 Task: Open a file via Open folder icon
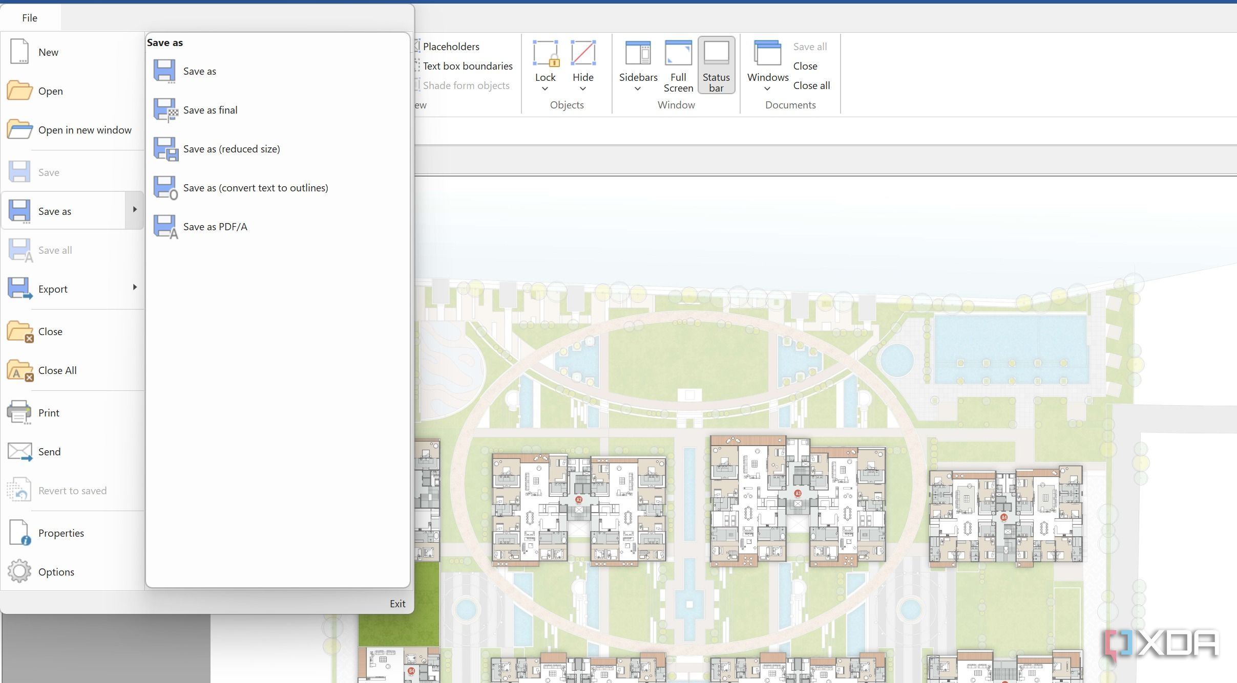pos(19,91)
